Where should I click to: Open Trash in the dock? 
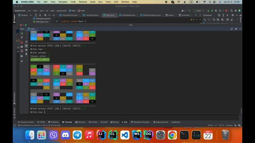pos(226,135)
